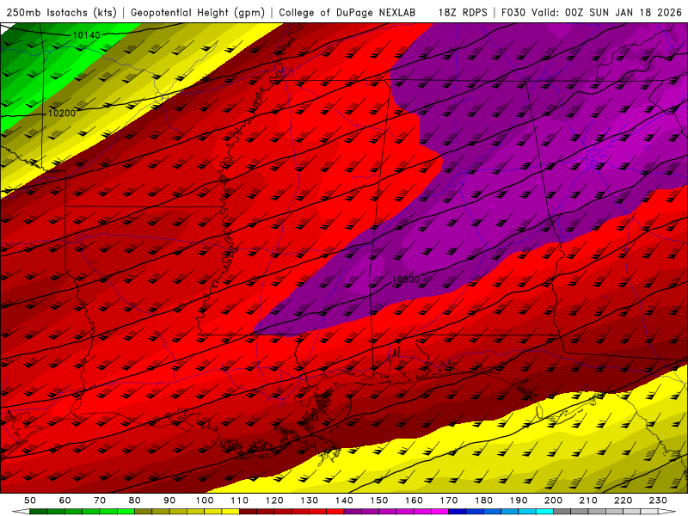The image size is (688, 516).
Task: Click the 220 tick label on colorbar
Action: pyautogui.click(x=623, y=501)
